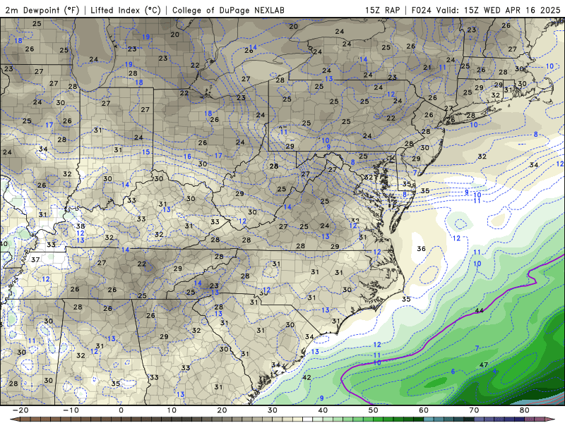565x423 pixels.
Task: Click the black 47 dewpoint value offshore
Action: tap(484, 364)
